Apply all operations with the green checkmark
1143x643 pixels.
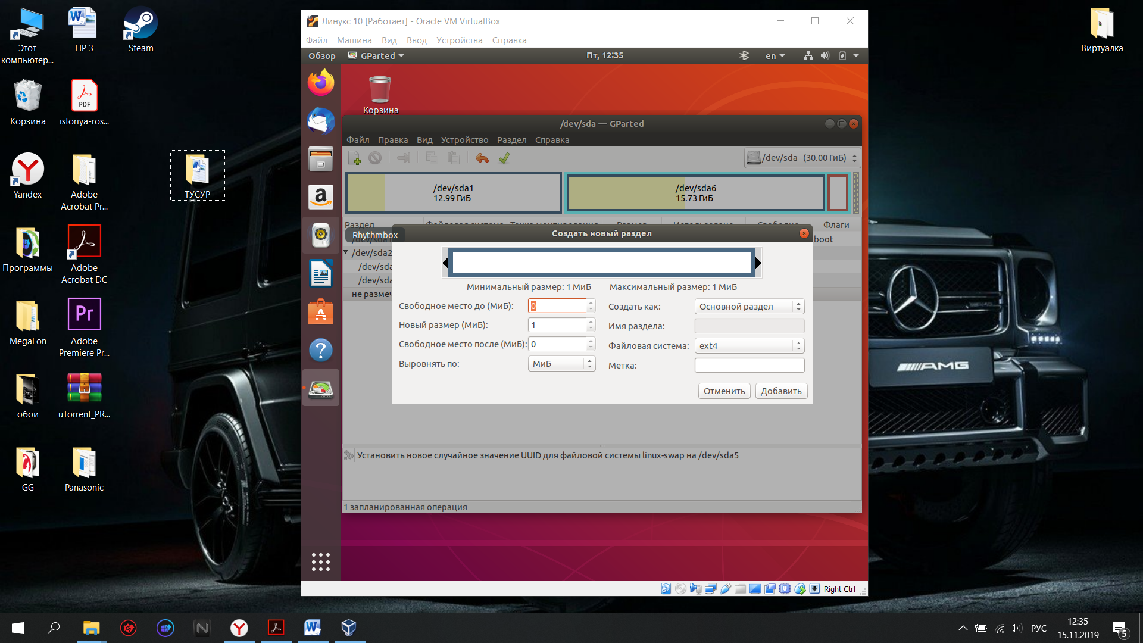504,158
